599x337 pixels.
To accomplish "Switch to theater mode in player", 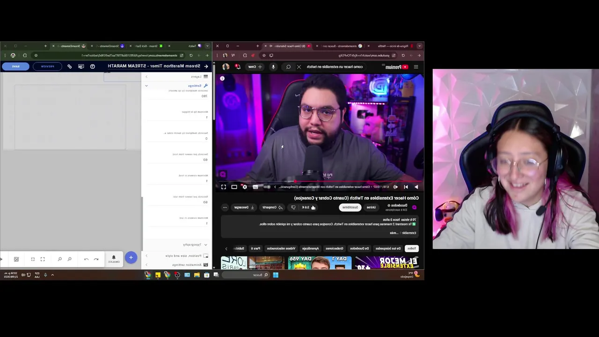I will pos(234,187).
